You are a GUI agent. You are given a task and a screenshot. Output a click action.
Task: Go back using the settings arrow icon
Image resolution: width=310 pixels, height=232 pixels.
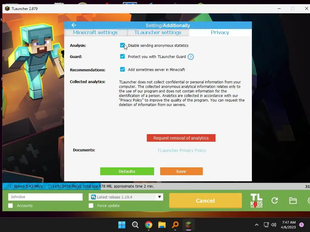pos(74,25)
